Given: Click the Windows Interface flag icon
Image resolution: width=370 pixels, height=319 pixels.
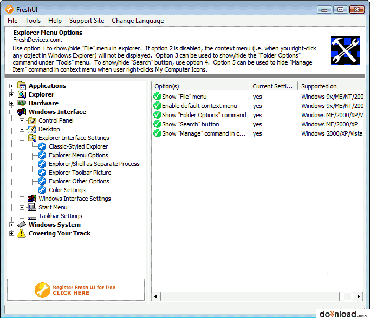Looking at the screenshot, I should tap(22, 112).
